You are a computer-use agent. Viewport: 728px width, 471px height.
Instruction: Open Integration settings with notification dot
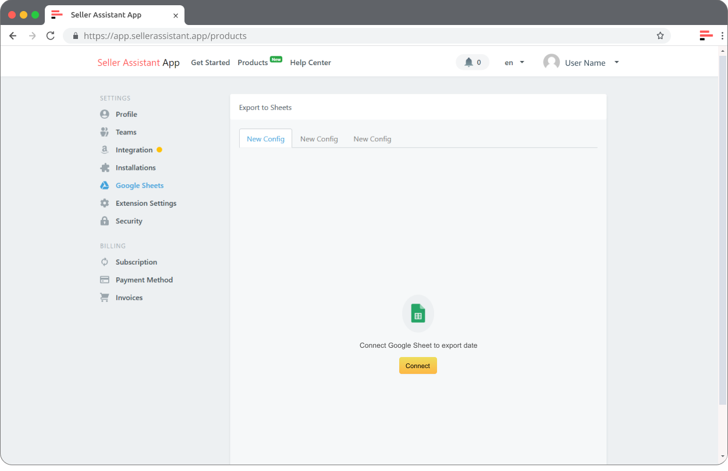[x=105, y=149]
